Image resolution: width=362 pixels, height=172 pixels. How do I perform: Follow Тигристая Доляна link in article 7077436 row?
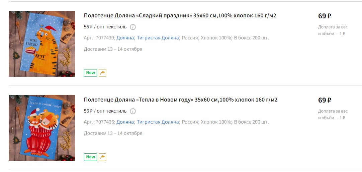(x=158, y=122)
